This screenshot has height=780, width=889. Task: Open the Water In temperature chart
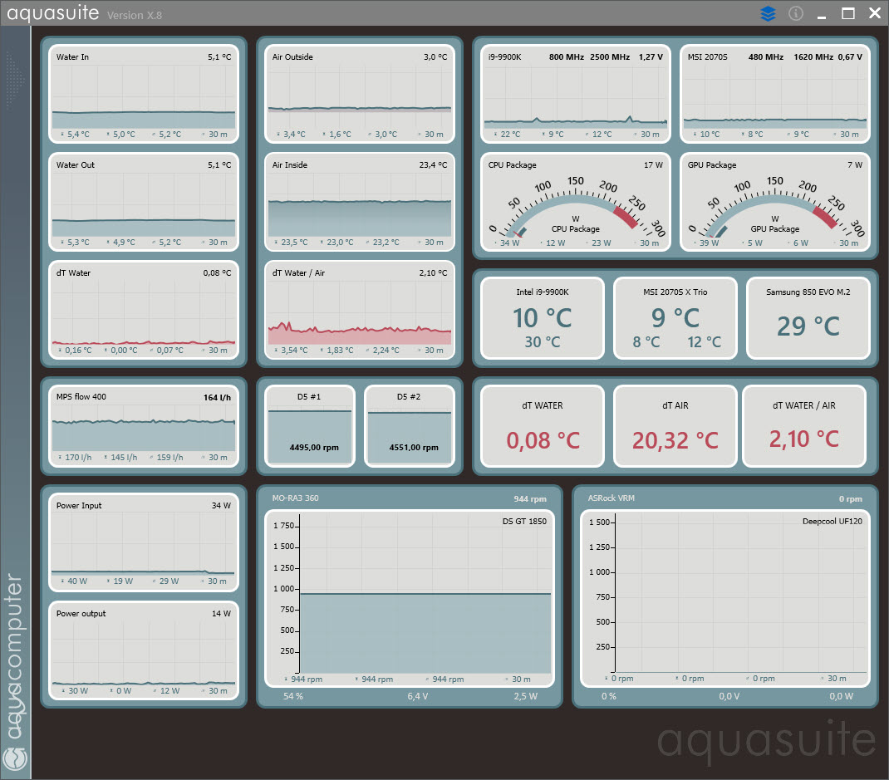coord(144,94)
